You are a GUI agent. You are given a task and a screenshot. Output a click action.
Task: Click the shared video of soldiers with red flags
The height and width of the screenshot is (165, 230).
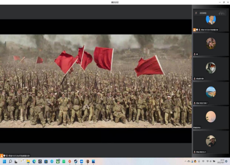(x=96, y=81)
